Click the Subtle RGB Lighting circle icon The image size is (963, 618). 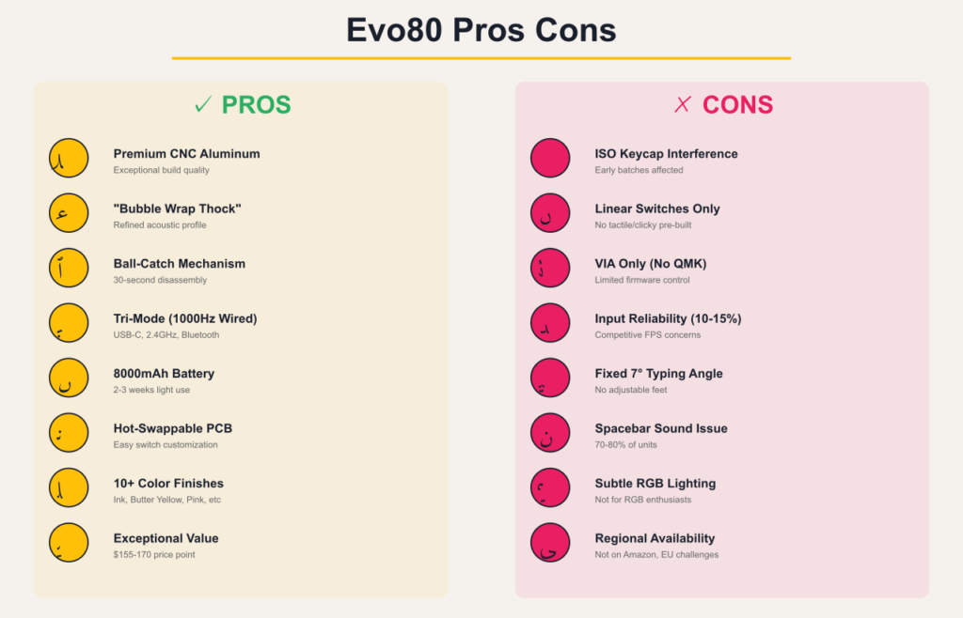click(x=550, y=488)
